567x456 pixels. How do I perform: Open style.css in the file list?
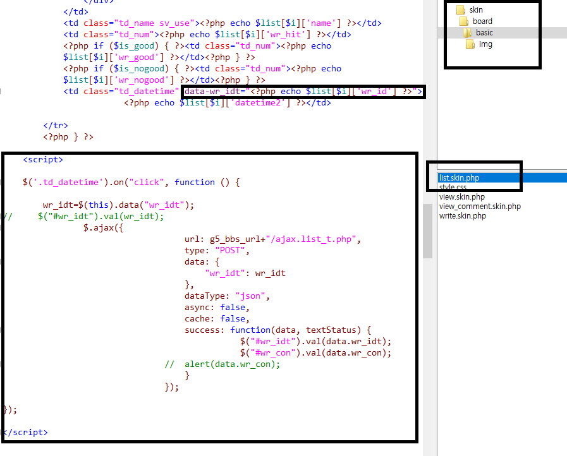coord(453,188)
